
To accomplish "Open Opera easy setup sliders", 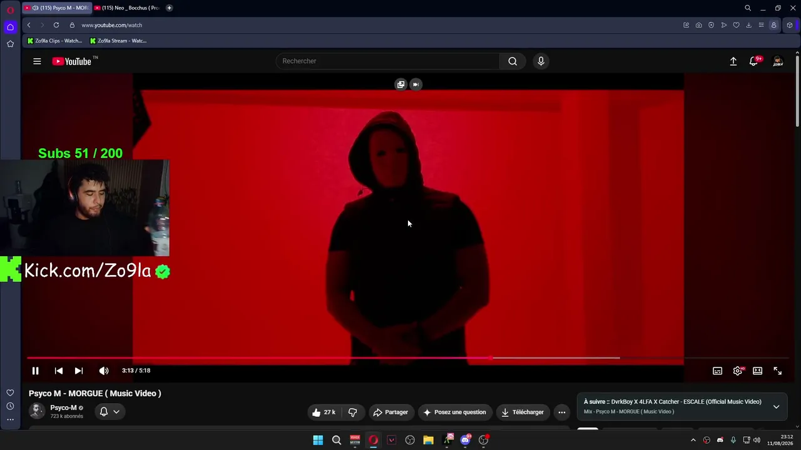I will click(x=761, y=25).
